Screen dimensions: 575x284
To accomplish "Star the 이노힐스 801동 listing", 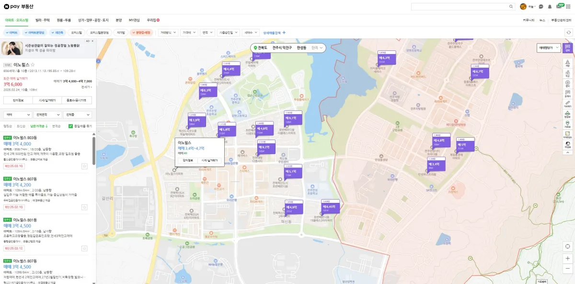I will pos(84,248).
